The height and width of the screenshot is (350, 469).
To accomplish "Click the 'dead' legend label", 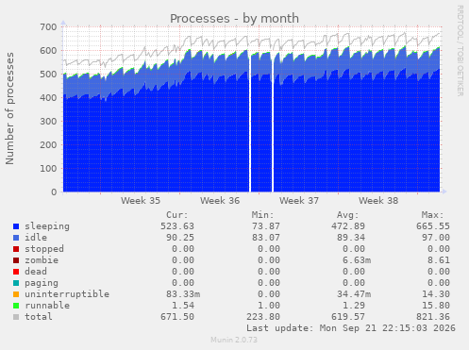I will click(36, 272).
